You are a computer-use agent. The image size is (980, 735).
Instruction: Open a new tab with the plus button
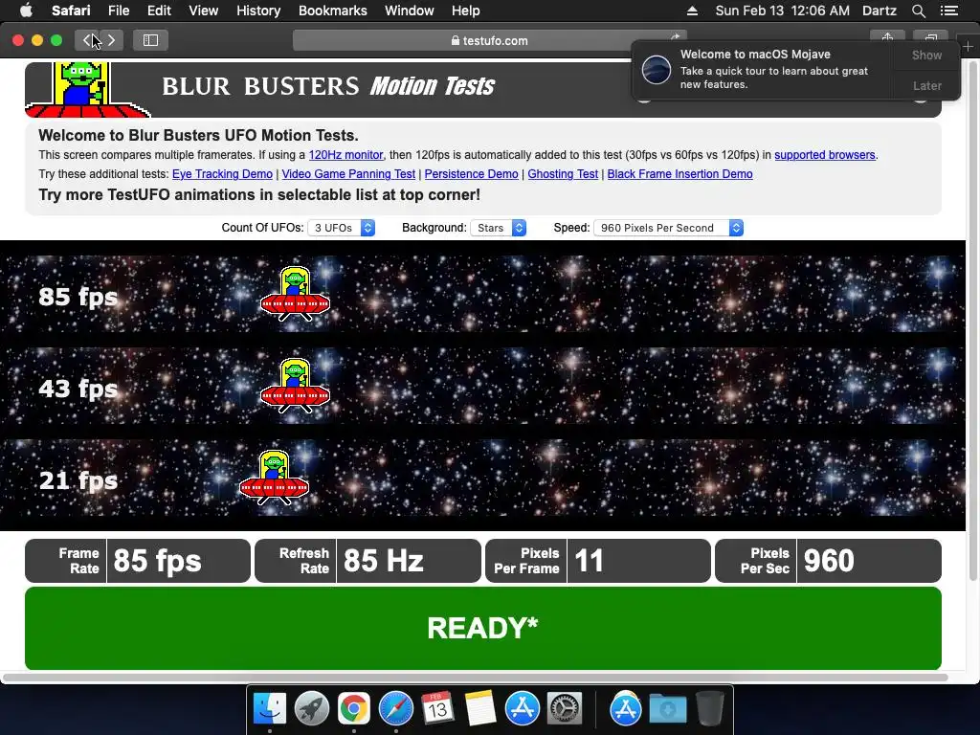[969, 46]
